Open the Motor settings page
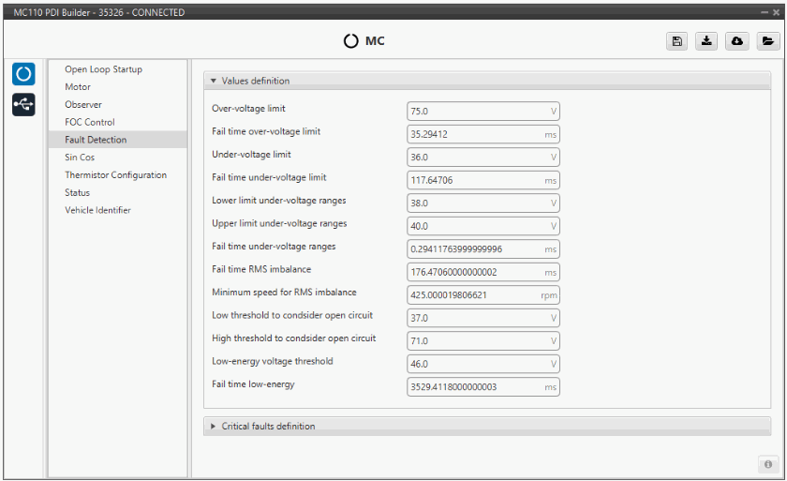787x481 pixels. [78, 87]
